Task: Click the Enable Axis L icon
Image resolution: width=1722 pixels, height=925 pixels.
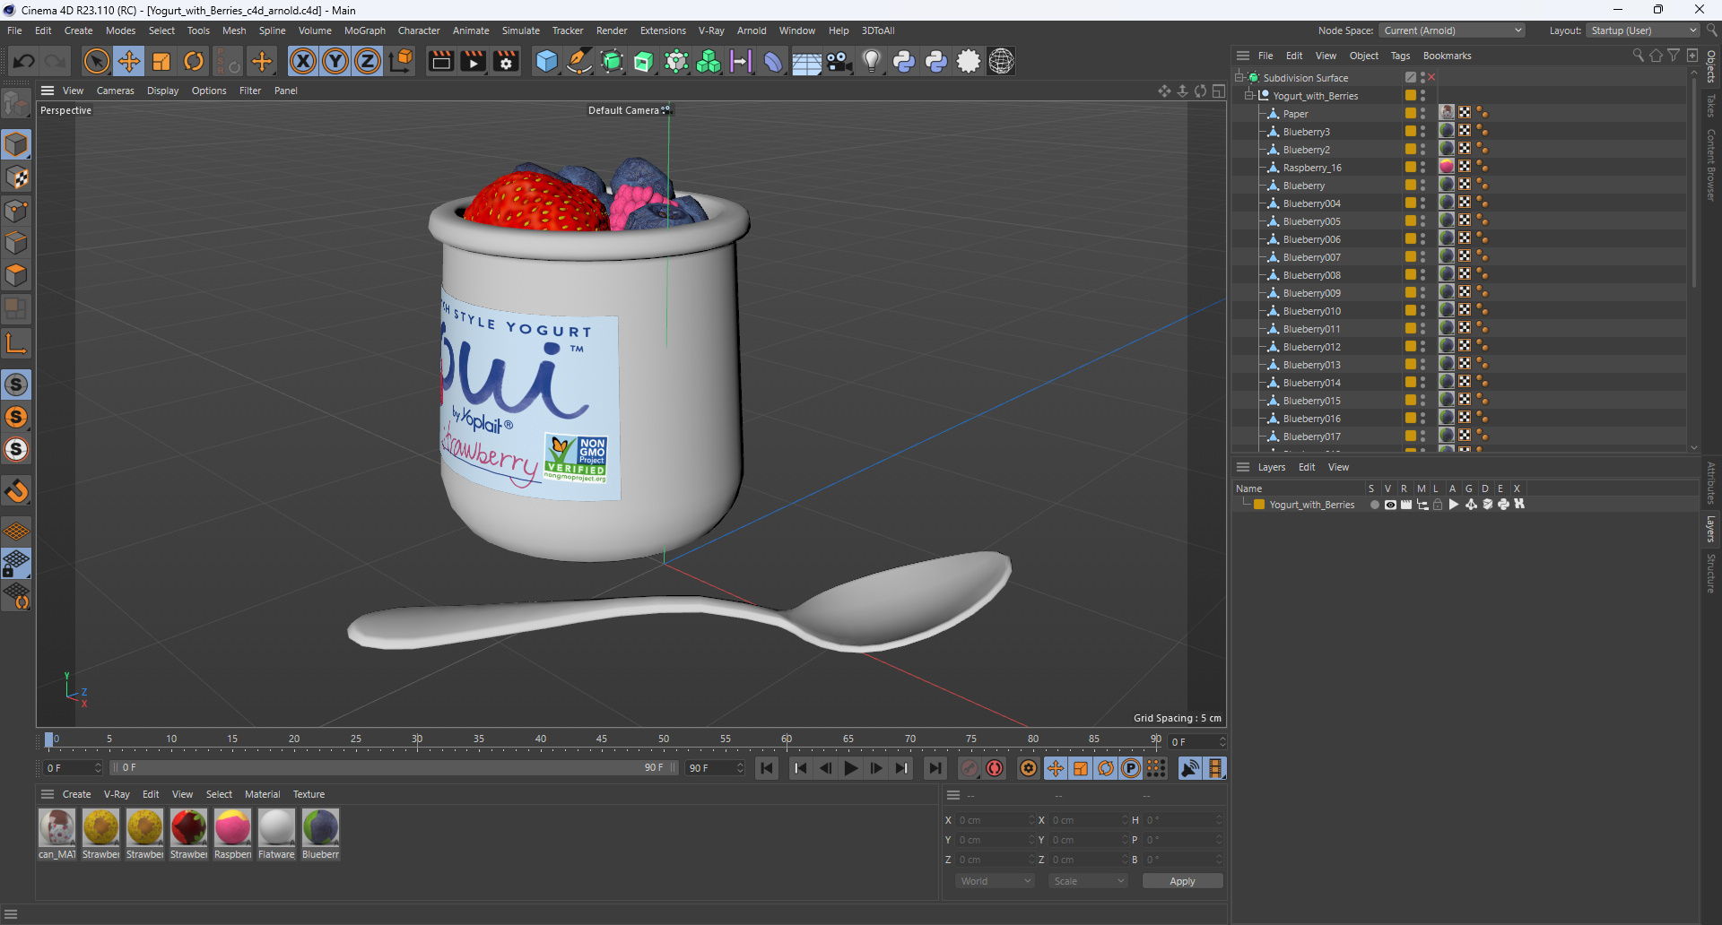Action: pos(16,343)
